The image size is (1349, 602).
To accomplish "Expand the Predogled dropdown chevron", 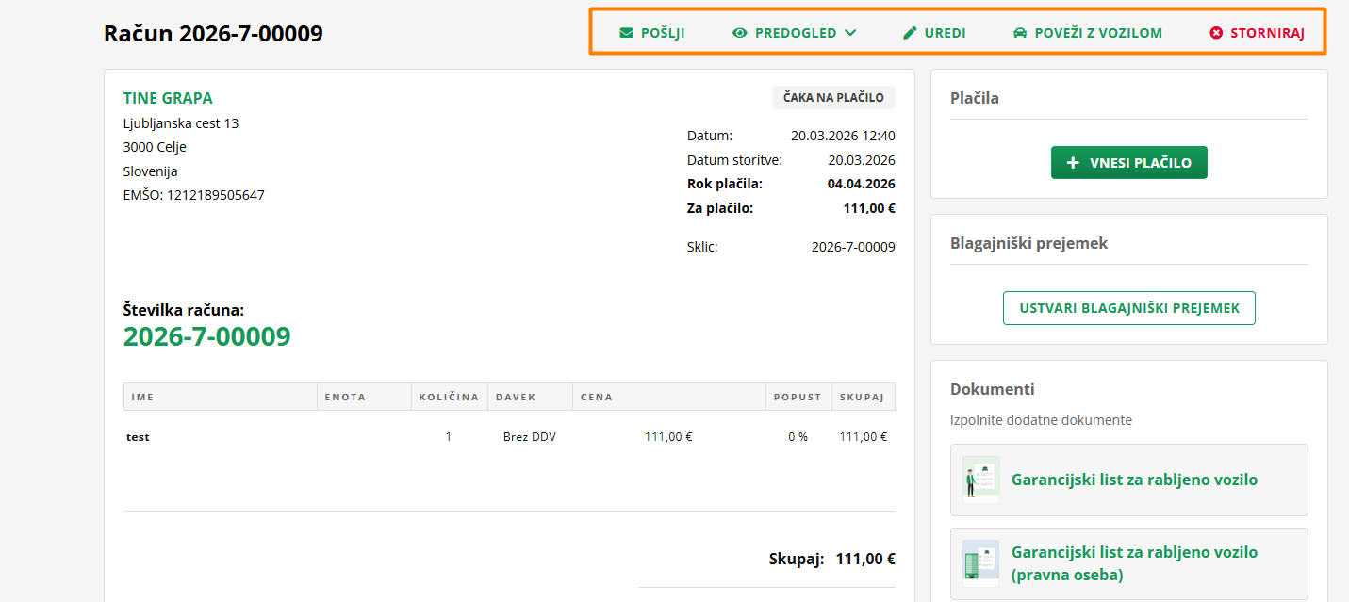I will tap(850, 33).
